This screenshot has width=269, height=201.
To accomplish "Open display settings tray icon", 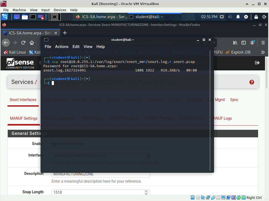I will (x=222, y=17).
